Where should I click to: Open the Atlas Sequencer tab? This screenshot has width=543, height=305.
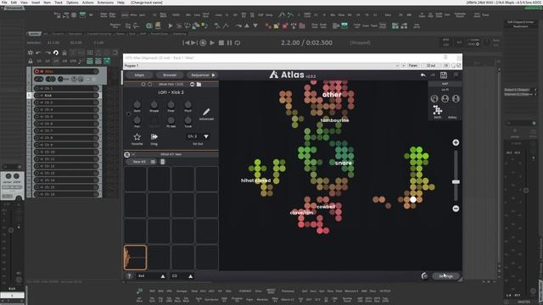(202, 75)
